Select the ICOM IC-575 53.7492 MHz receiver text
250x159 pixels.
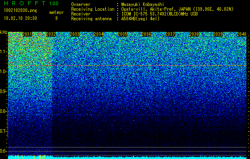point(159,14)
